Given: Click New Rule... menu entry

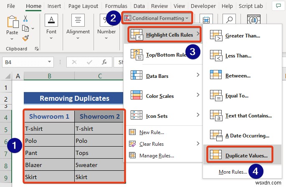Looking at the screenshot, I should tap(163, 132).
